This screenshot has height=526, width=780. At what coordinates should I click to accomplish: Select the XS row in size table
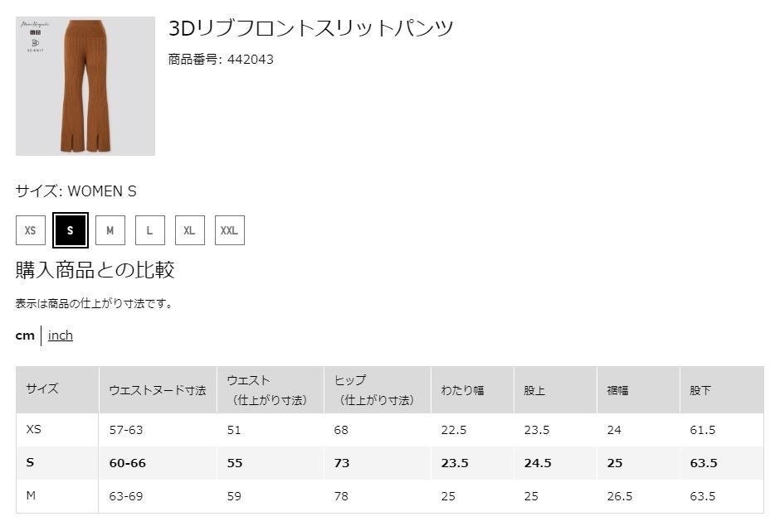point(389,430)
